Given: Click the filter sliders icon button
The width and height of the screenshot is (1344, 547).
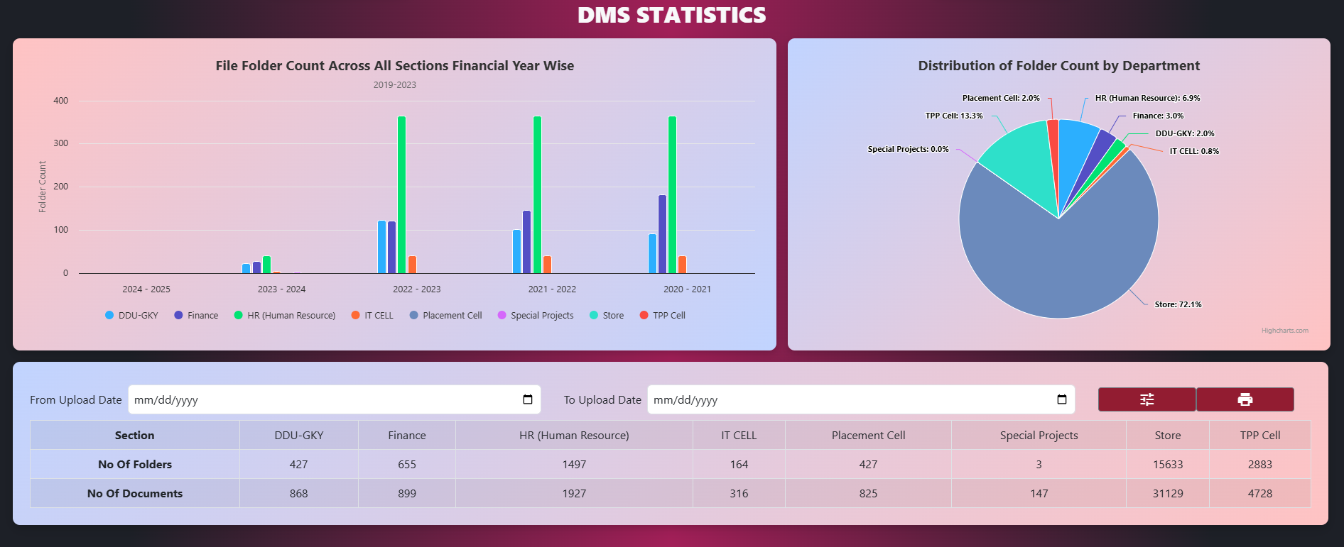Looking at the screenshot, I should [x=1147, y=399].
